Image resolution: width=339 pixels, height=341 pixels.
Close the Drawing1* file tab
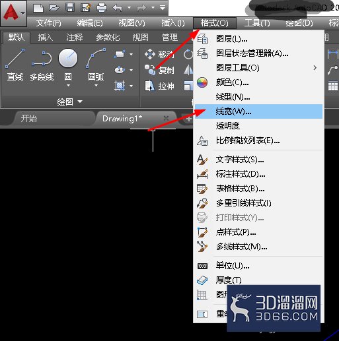pyautogui.click(x=166, y=119)
